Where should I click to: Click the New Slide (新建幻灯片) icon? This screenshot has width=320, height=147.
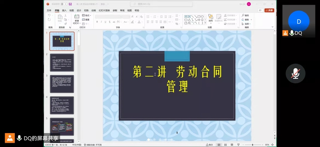click(77, 17)
